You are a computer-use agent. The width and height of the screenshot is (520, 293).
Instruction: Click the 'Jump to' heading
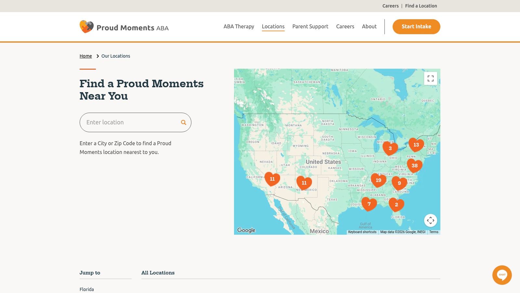(x=90, y=273)
